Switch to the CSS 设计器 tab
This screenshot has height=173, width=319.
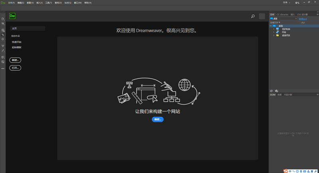click(x=302, y=15)
